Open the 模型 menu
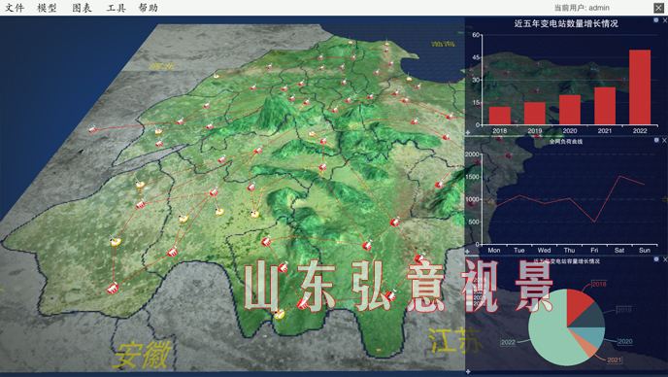Viewport: 668px width, 377px height. [x=47, y=8]
